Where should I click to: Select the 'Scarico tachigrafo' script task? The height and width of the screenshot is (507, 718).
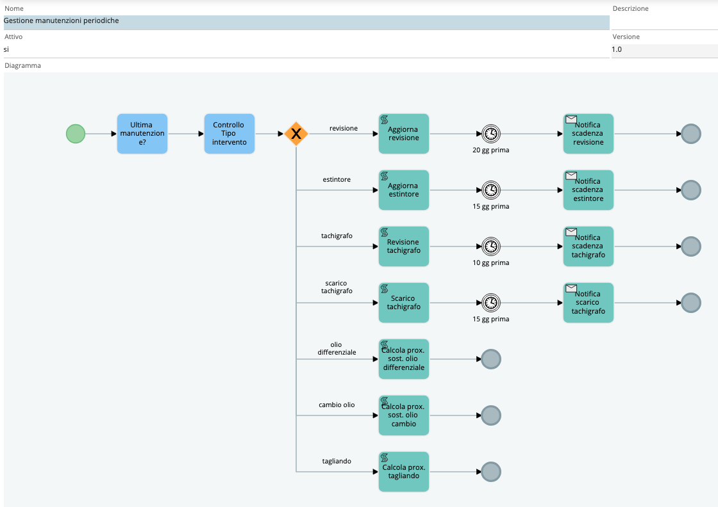(404, 303)
